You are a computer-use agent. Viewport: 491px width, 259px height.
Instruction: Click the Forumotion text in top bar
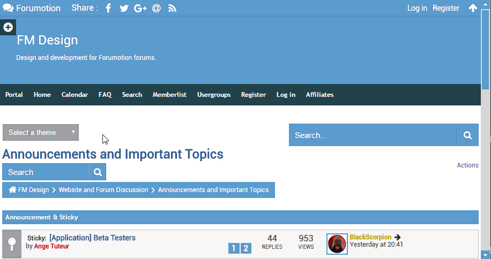(38, 8)
